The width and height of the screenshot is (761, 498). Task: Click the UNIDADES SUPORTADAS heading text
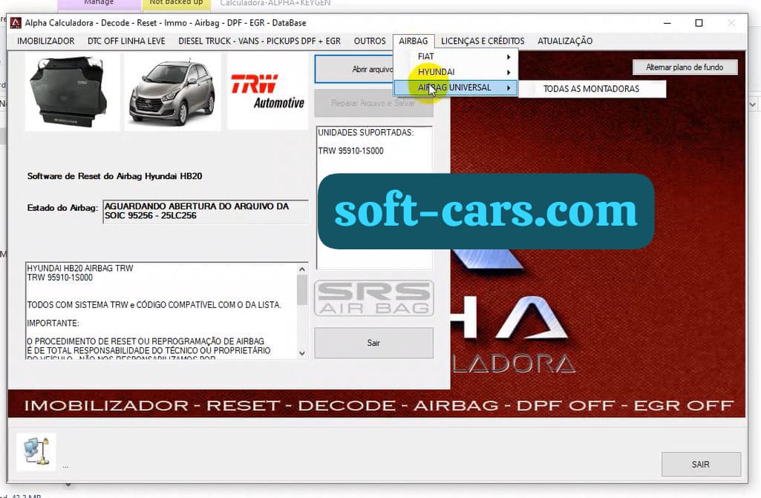tap(365, 133)
